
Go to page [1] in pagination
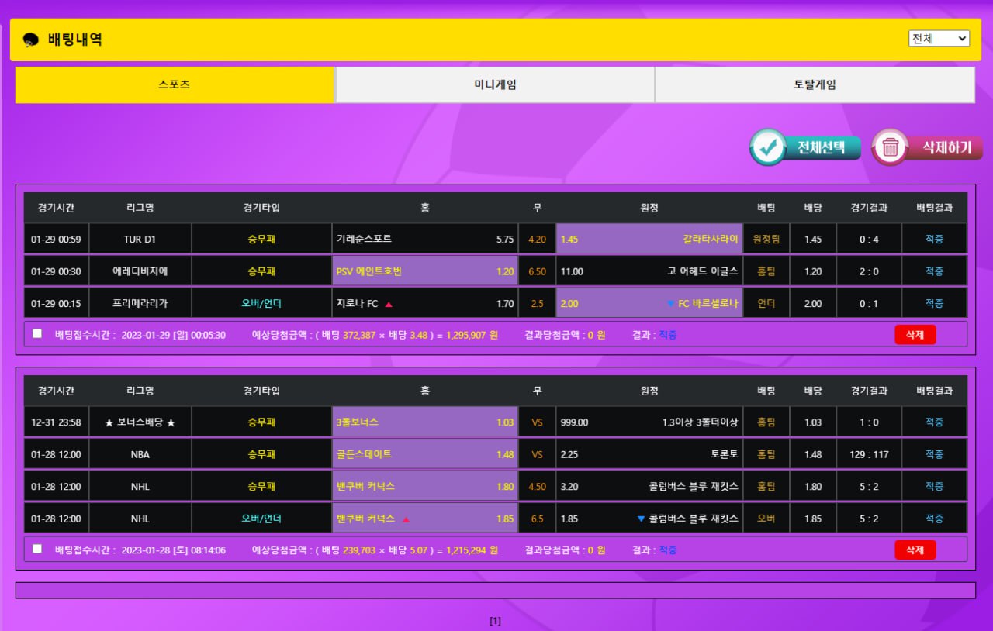click(496, 621)
